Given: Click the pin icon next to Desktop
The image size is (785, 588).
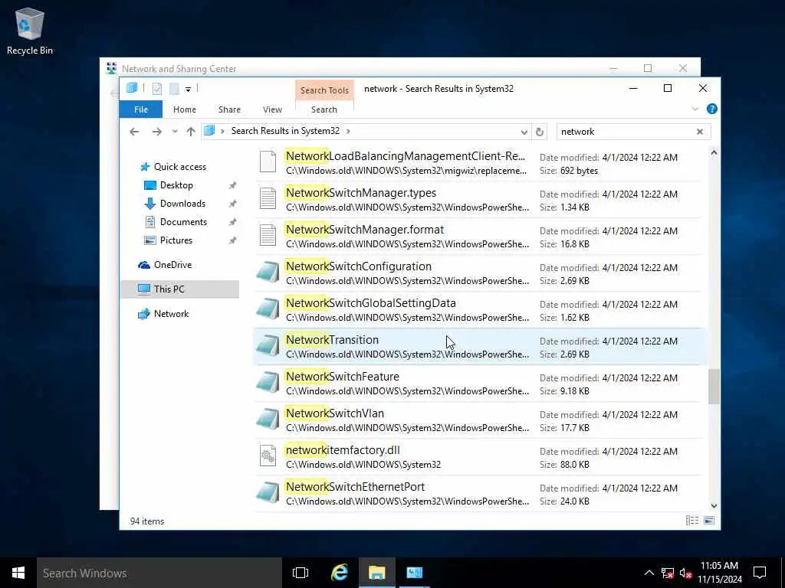Looking at the screenshot, I should (232, 185).
